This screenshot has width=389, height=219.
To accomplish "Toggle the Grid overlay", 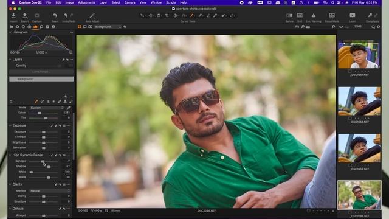I will click(x=300, y=16).
